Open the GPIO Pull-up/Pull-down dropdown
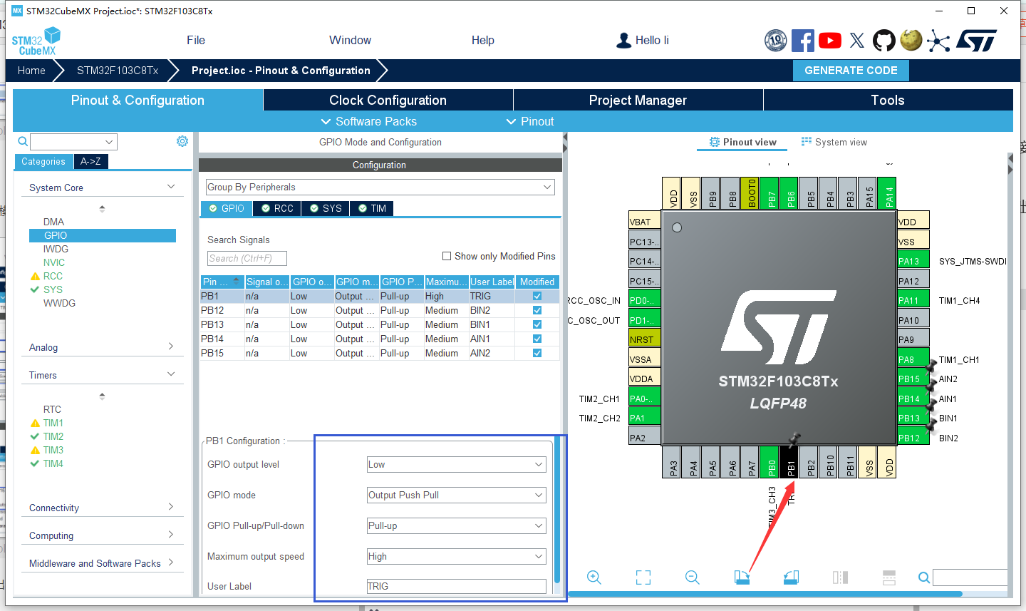The height and width of the screenshot is (611, 1026). point(456,525)
